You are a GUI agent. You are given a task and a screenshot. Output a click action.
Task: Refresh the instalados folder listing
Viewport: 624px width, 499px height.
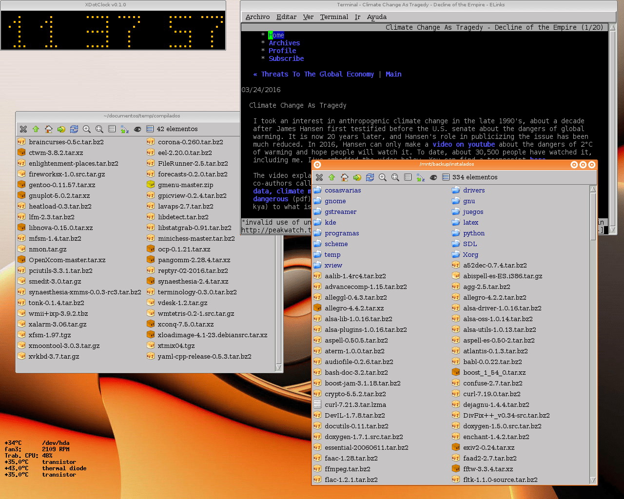click(370, 177)
